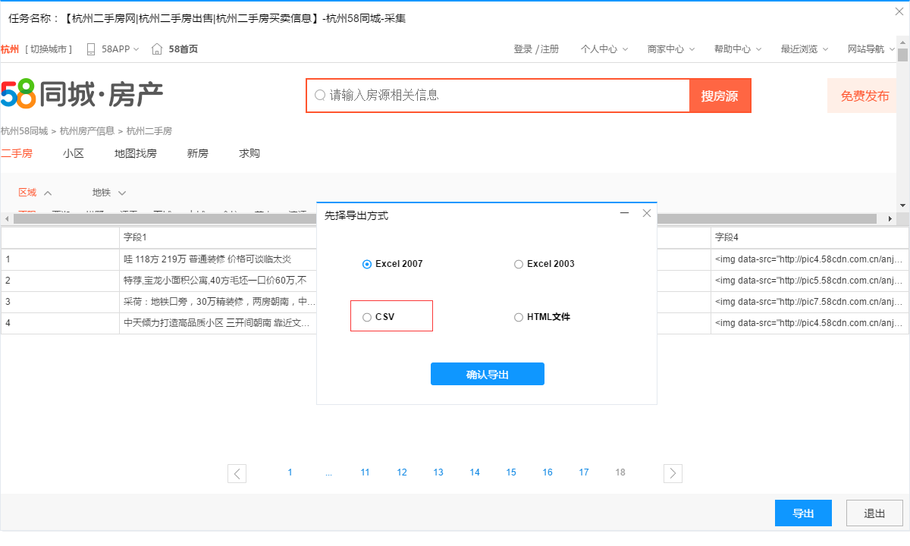Click the 58首页 home icon
The width and height of the screenshot is (910, 546).
pyautogui.click(x=157, y=49)
